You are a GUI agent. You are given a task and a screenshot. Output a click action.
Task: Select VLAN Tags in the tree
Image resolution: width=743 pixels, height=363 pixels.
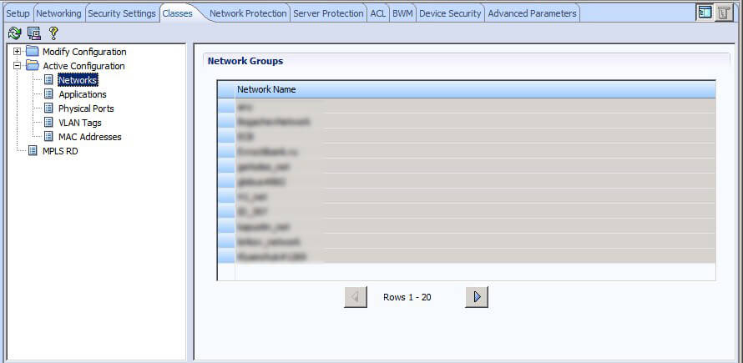coord(79,123)
